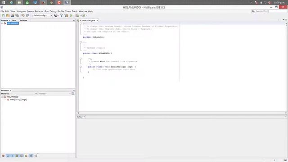Close the HOLAMUNDO.java editor tab
The image size is (288, 162).
(x=97, y=20)
